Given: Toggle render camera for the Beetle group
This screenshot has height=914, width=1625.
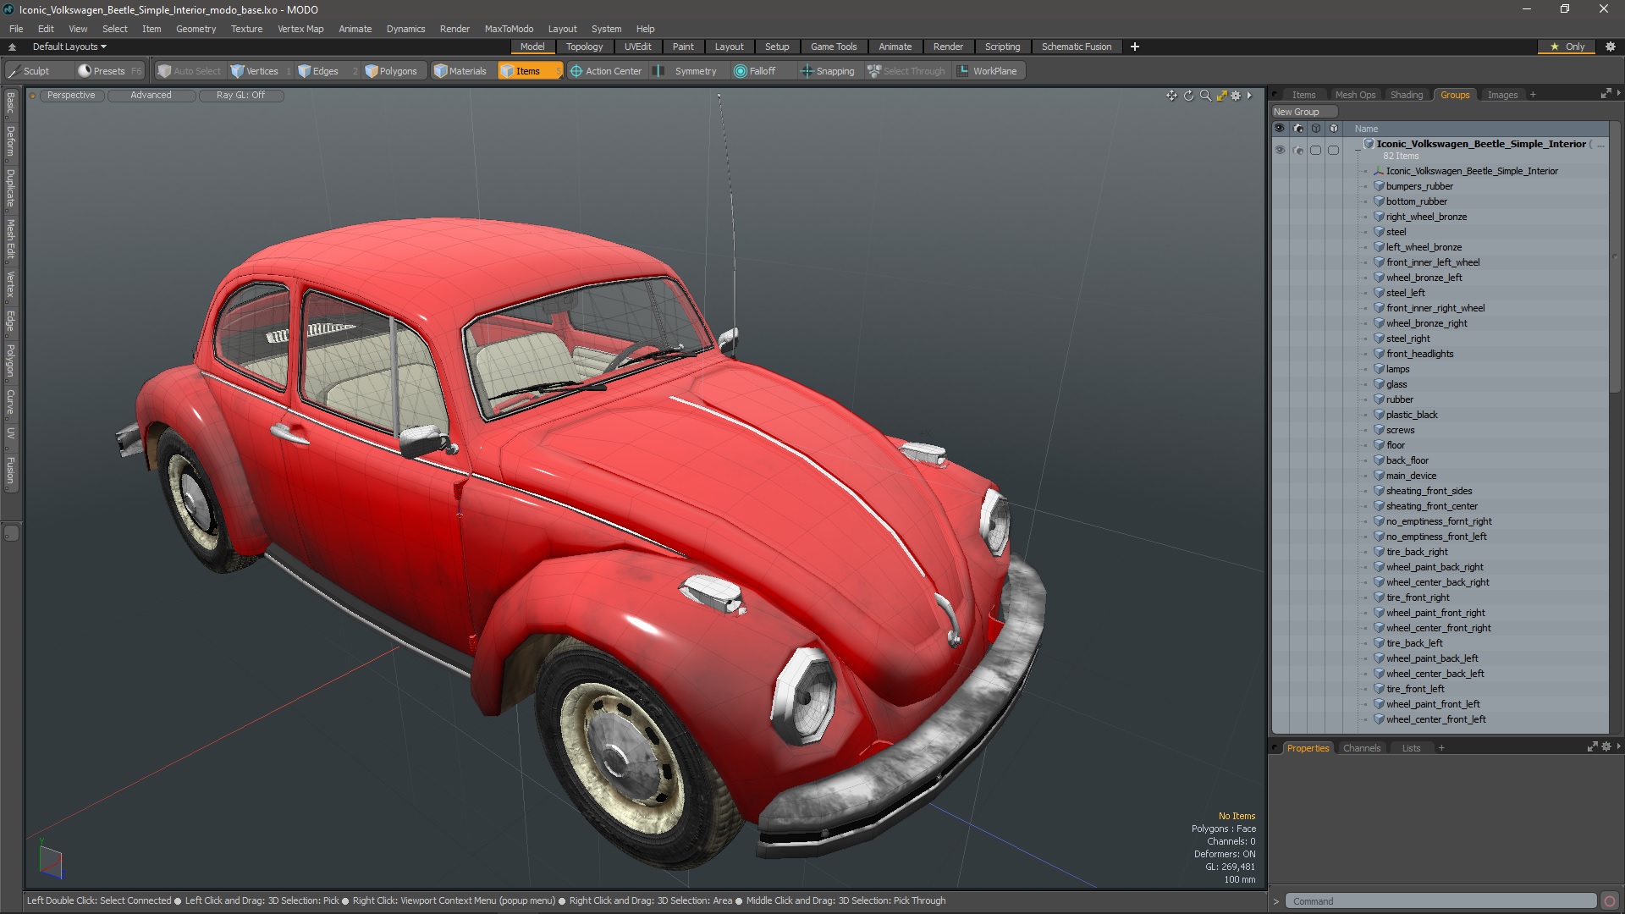Looking at the screenshot, I should [x=1298, y=150].
